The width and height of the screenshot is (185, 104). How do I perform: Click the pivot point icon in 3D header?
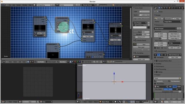pos(120,102)
